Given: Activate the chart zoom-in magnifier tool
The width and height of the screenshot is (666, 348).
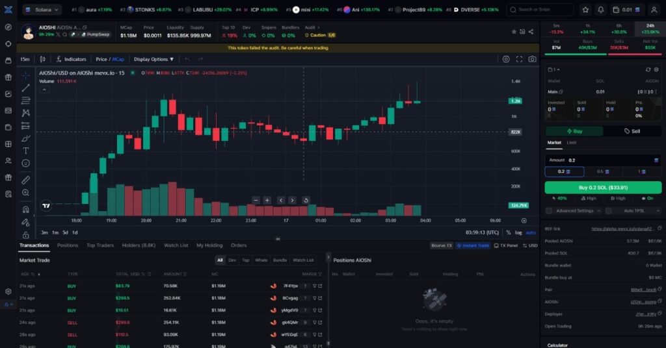Looking at the screenshot, I should point(26,193).
